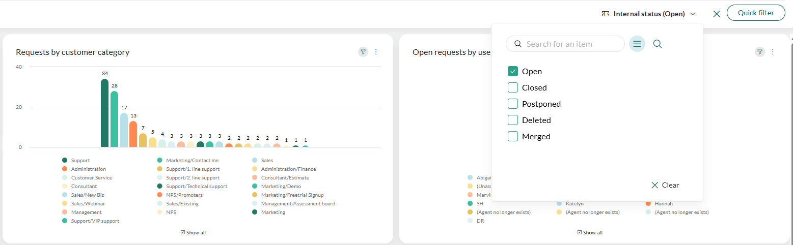Screen dimensions: 793x245
Task: Select Katelyn in Open requests legend
Action: [x=570, y=204]
